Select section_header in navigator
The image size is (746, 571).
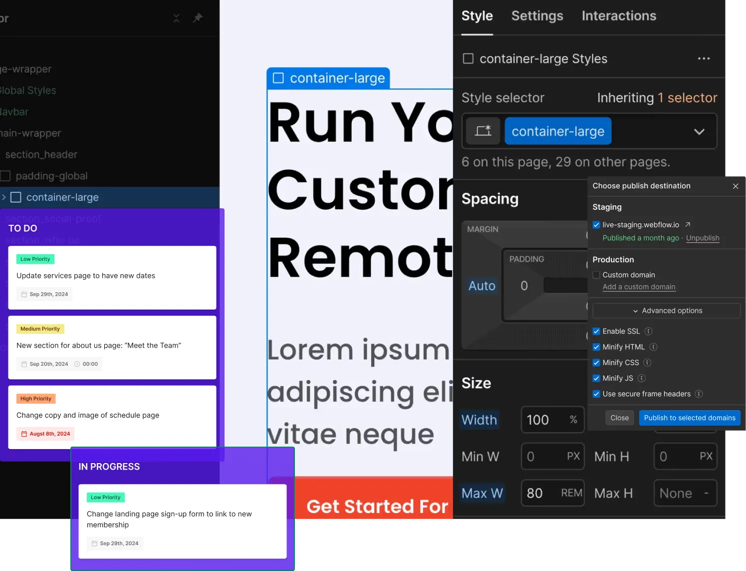tap(41, 154)
